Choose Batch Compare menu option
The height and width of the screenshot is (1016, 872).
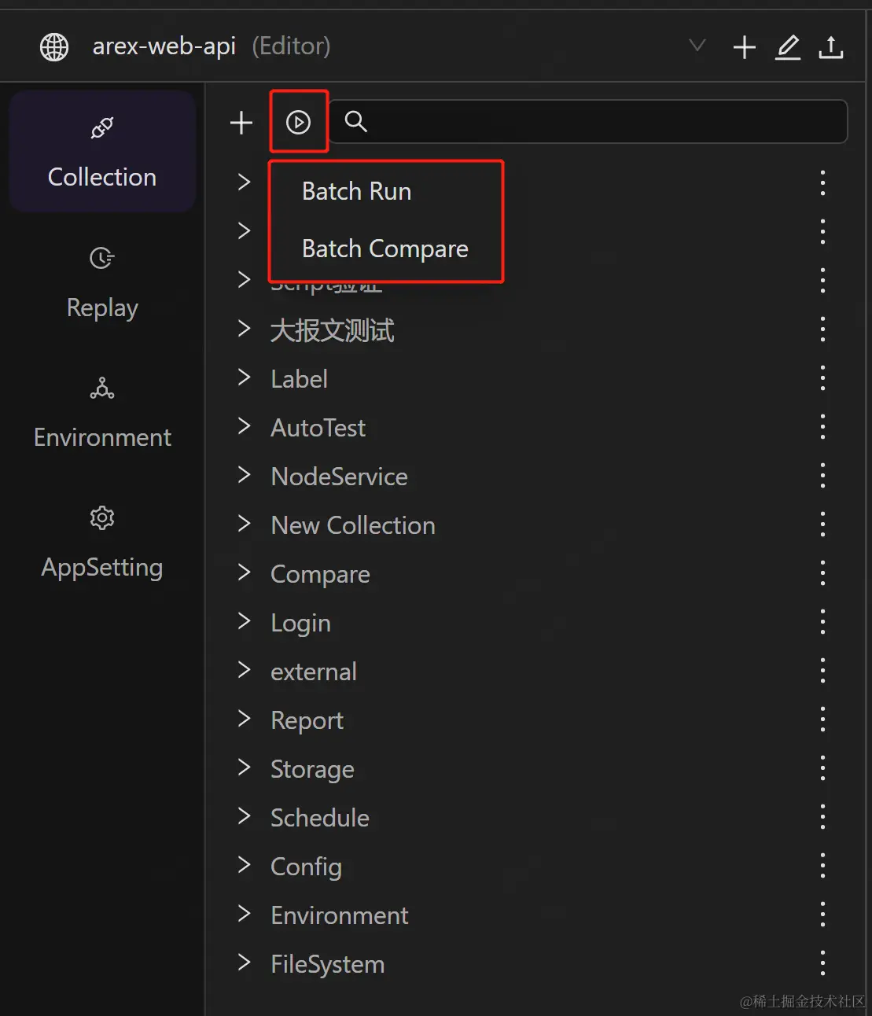tap(384, 248)
